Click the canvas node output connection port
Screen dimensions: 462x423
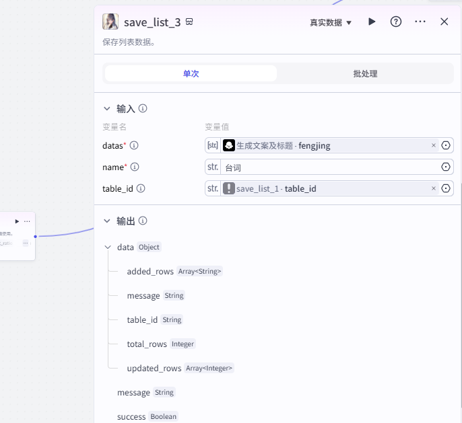click(x=35, y=237)
